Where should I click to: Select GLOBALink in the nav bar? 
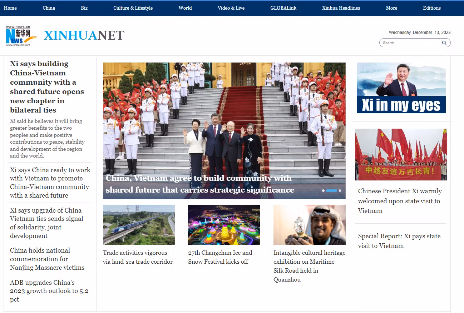point(283,8)
